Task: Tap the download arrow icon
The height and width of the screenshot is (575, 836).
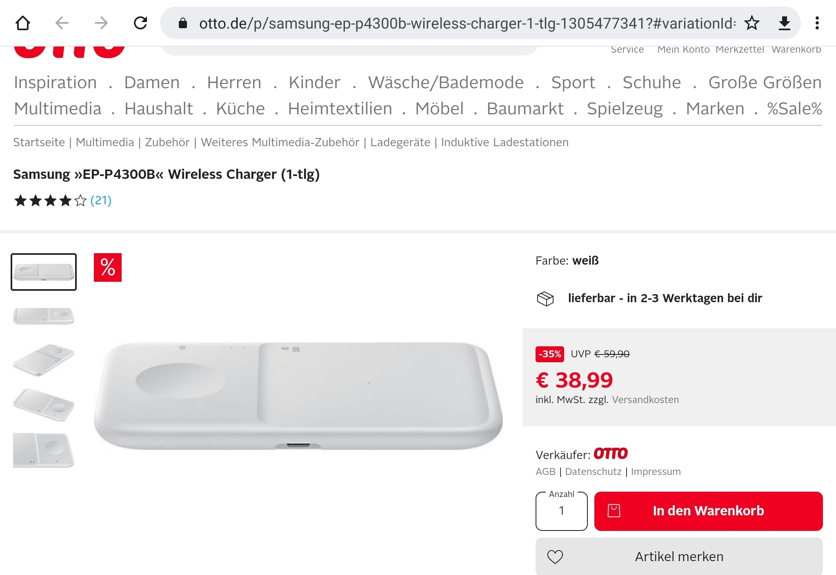Action: click(784, 23)
